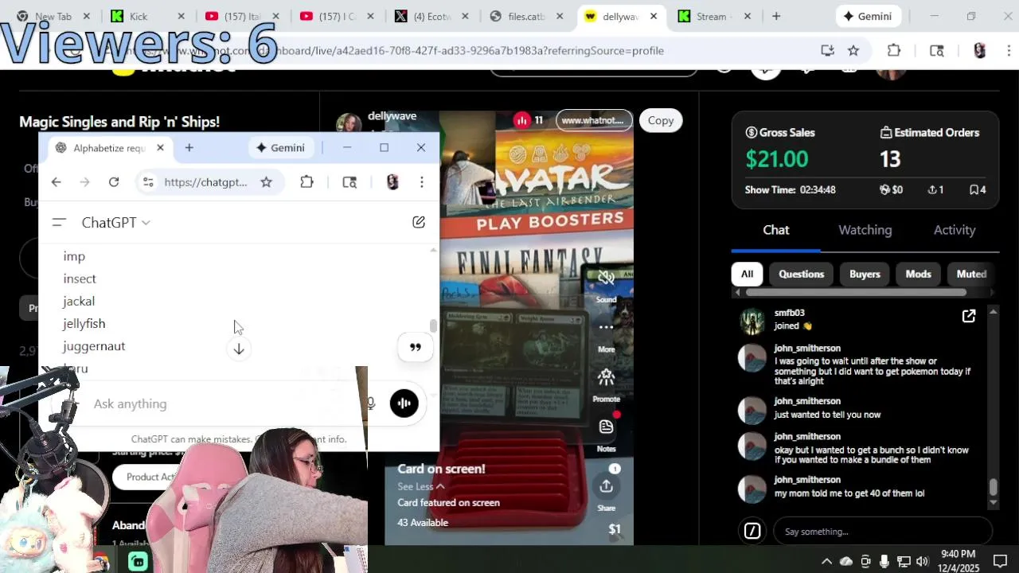Bookmark the whatnot page with the star
1019x573 pixels.
pos(853,50)
